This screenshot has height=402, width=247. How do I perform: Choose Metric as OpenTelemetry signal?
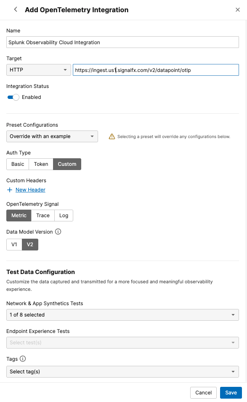pos(19,216)
